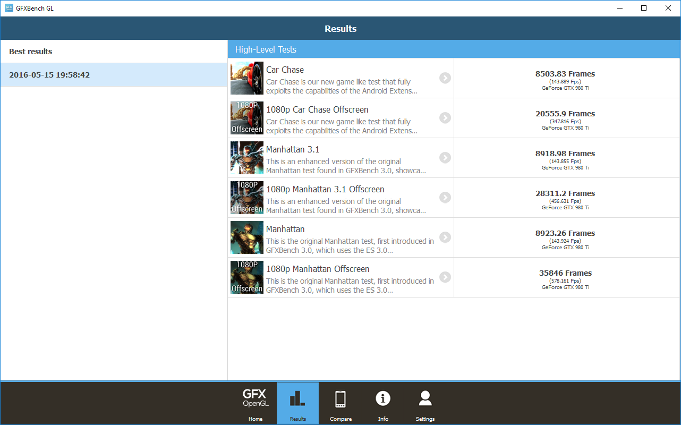
Task: Click the 1080p Car Chase Offscreen thumbnail
Action: point(247,118)
